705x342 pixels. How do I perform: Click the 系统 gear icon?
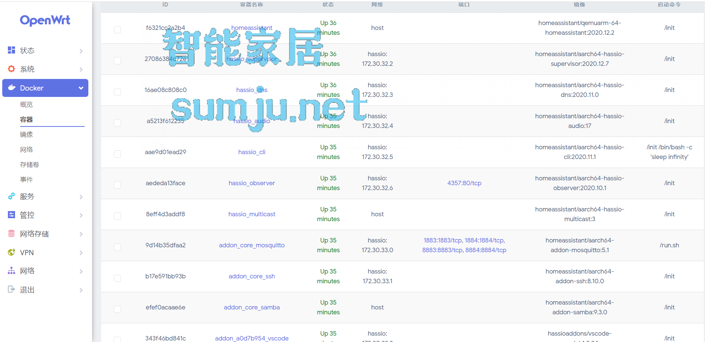pos(12,69)
